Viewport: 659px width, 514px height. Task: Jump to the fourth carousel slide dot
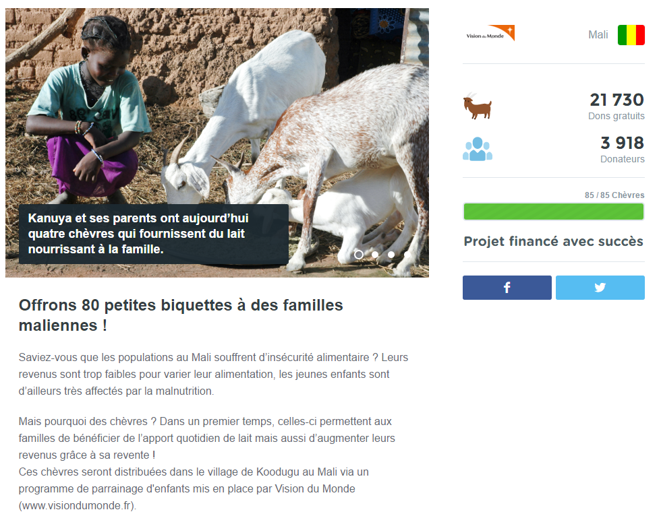407,254
